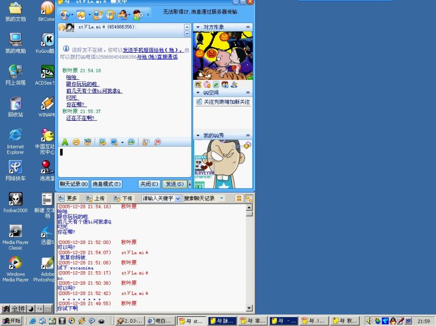
Task: Open the 开始 Start menu
Action: [12, 321]
